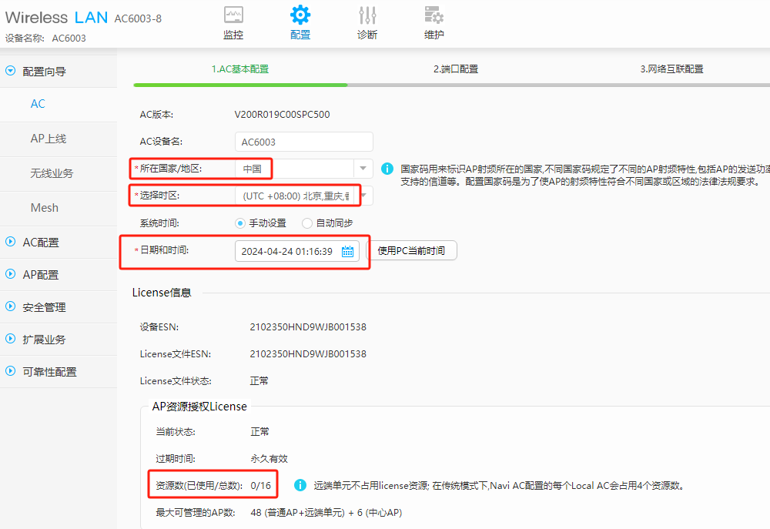
Task: Click the 配置 gear icon
Action: click(x=300, y=15)
